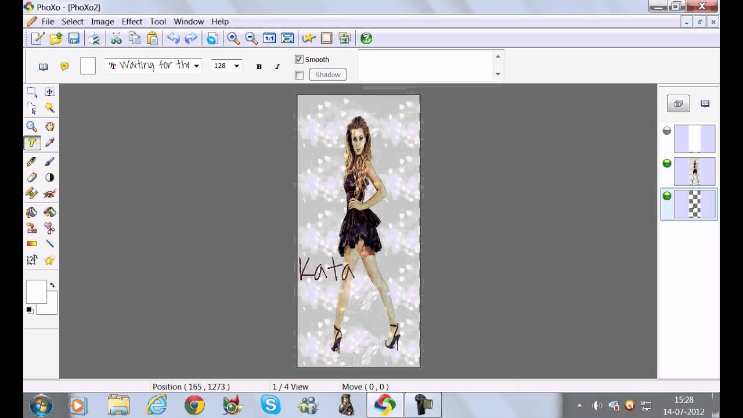Open the Select menu

pos(73,21)
